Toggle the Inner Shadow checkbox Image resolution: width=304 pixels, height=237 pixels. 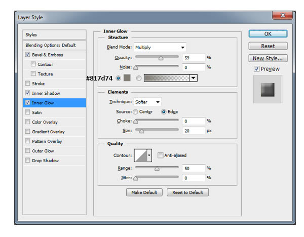coord(27,93)
